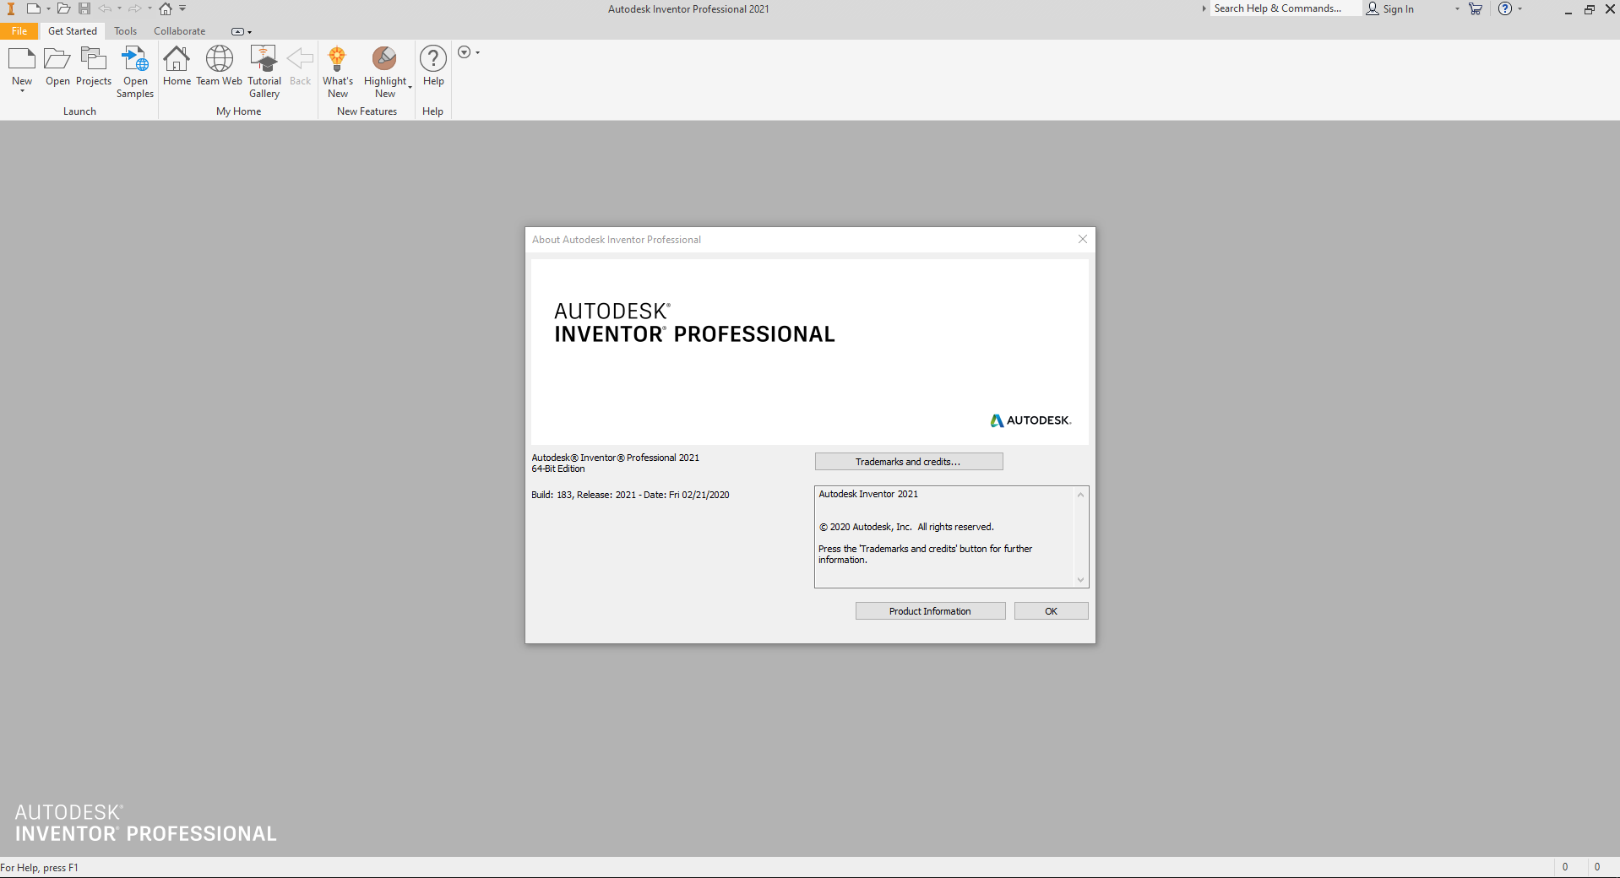Click the Build: 183 release text
1620x878 pixels.
coord(630,495)
